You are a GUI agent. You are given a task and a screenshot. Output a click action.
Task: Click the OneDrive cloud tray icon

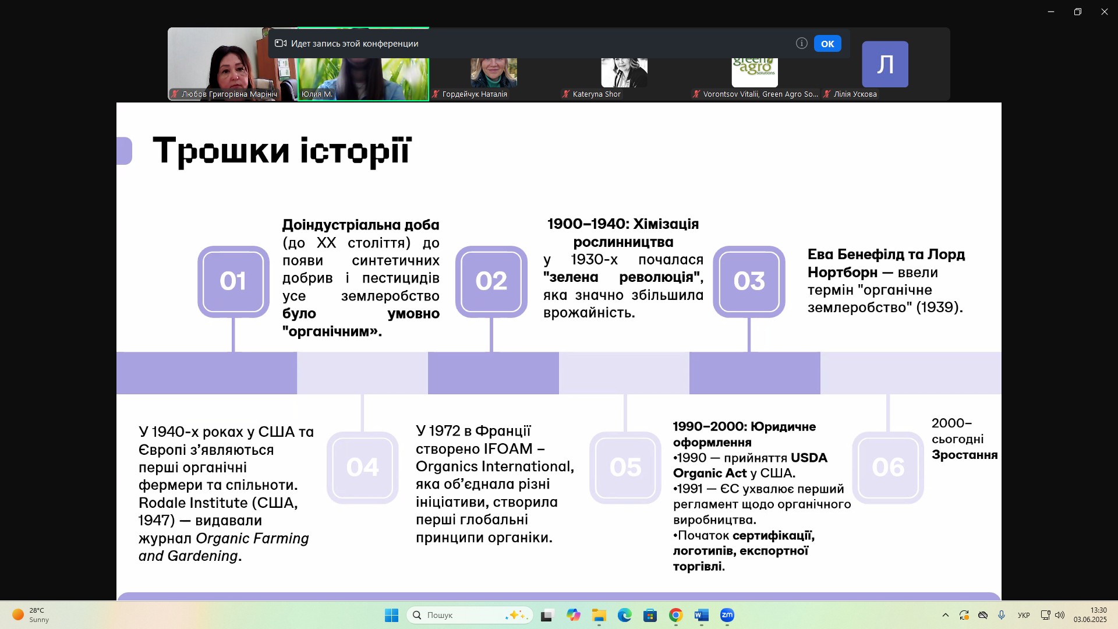pos(983,615)
